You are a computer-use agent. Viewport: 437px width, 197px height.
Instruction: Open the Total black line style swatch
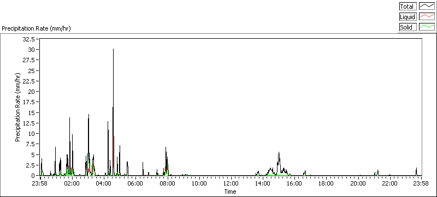(x=427, y=7)
